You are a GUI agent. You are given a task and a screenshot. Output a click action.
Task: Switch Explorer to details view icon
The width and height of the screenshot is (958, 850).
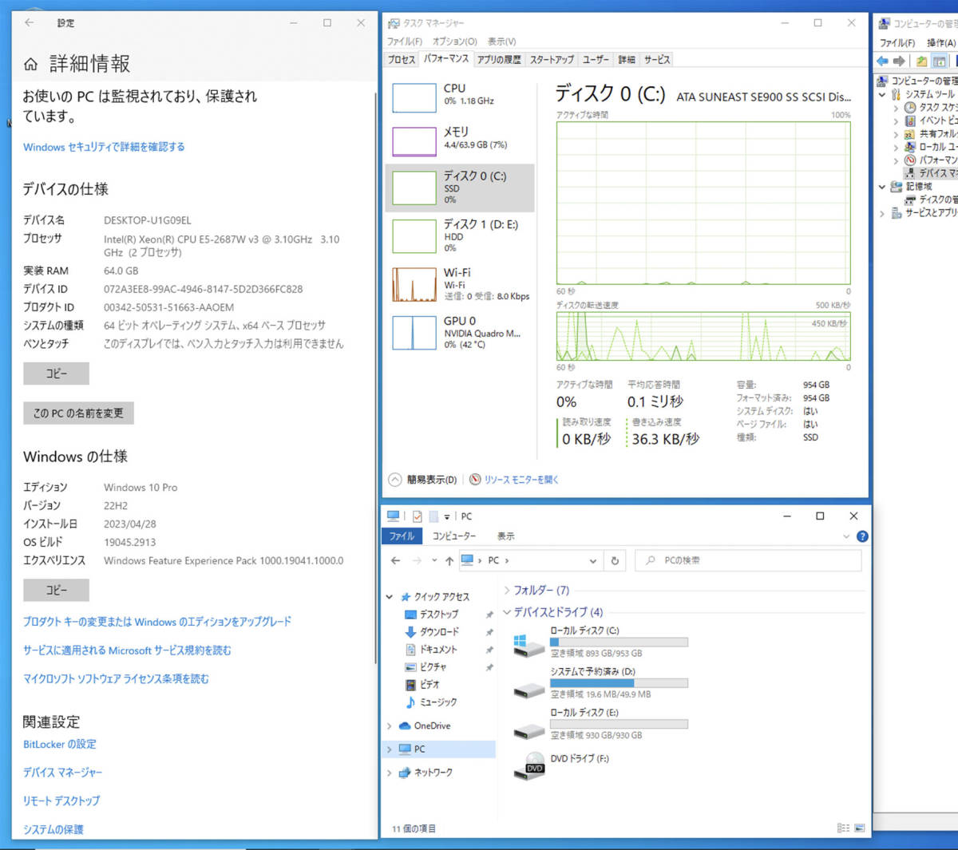click(843, 828)
